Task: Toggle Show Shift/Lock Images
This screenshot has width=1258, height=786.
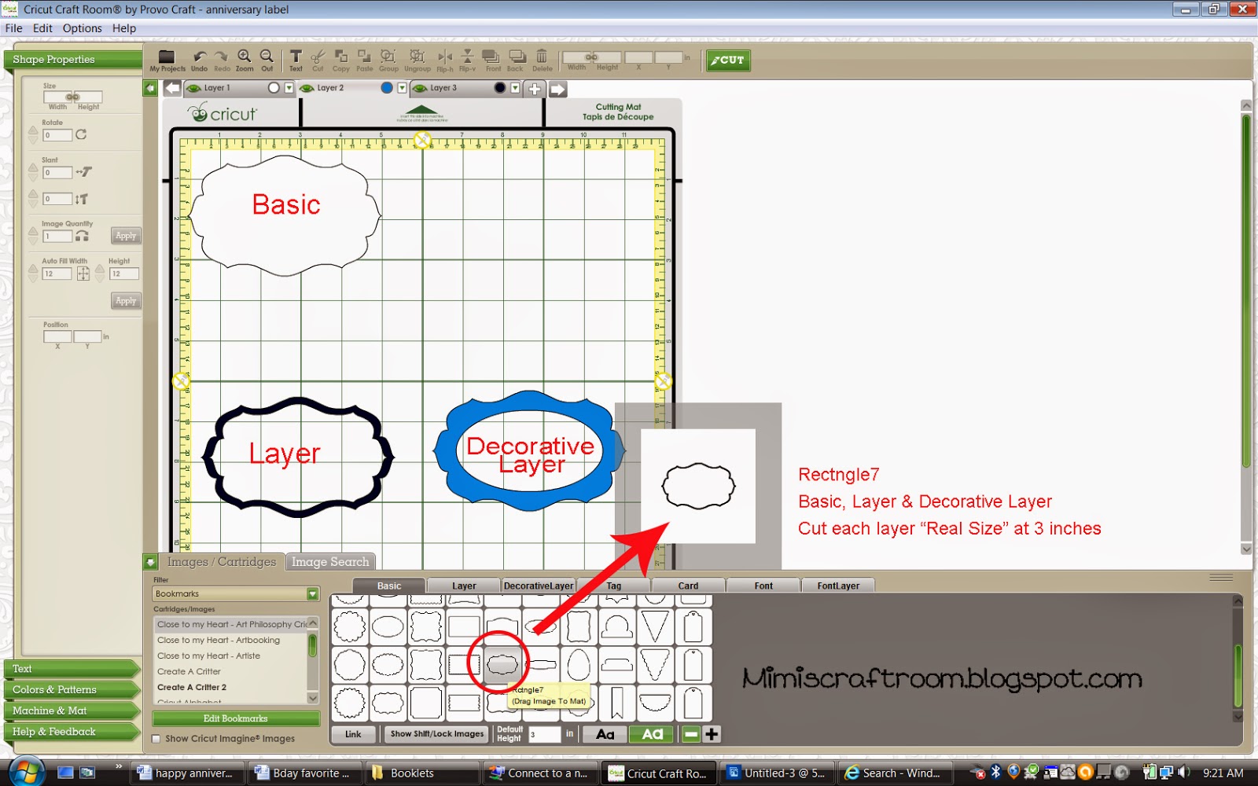Action: click(x=437, y=734)
